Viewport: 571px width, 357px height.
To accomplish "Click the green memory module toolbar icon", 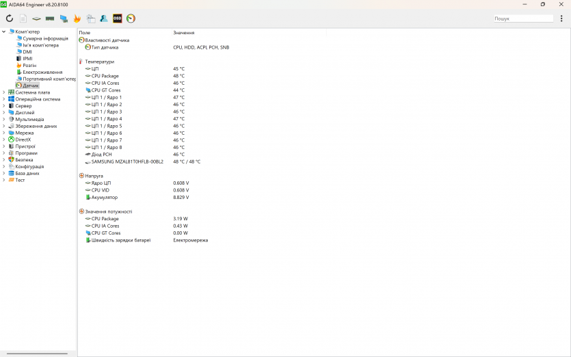I will pos(50,18).
